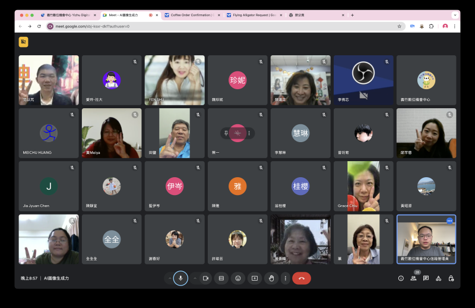Toggle the camera on or off
The image size is (475, 308).
205,278
